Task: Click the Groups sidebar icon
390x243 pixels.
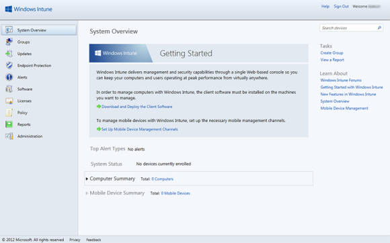Action: tap(9, 42)
